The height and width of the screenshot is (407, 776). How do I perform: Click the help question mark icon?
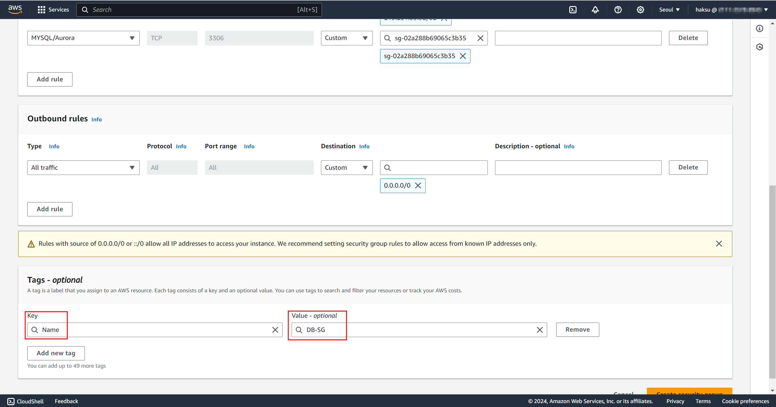pyautogui.click(x=618, y=10)
